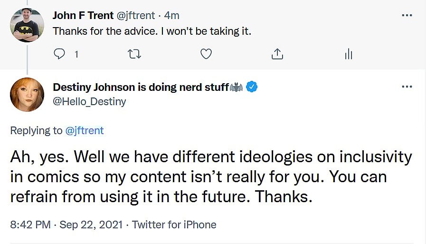The height and width of the screenshot is (244, 426).
Task: Click the @jftrent handle beside John's name
Action: click(x=135, y=15)
